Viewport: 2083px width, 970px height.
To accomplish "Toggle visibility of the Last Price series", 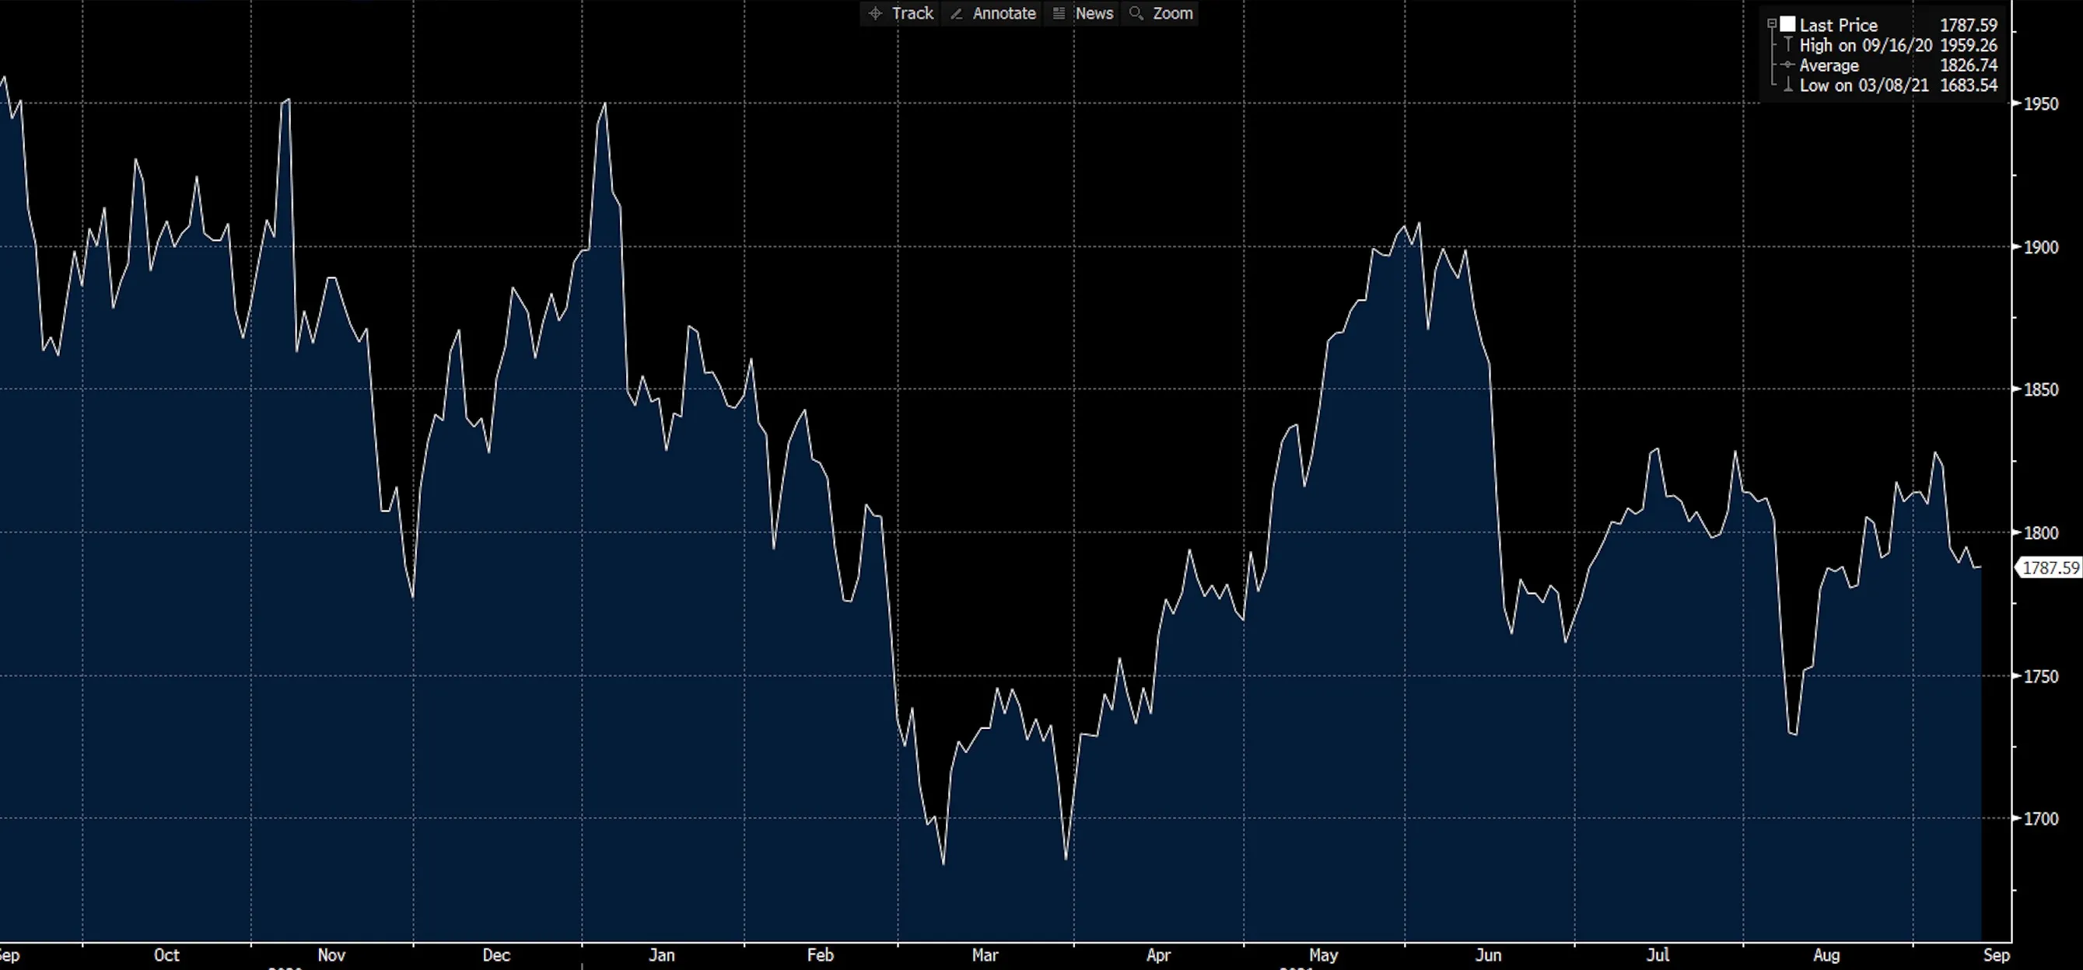I will tap(1789, 25).
